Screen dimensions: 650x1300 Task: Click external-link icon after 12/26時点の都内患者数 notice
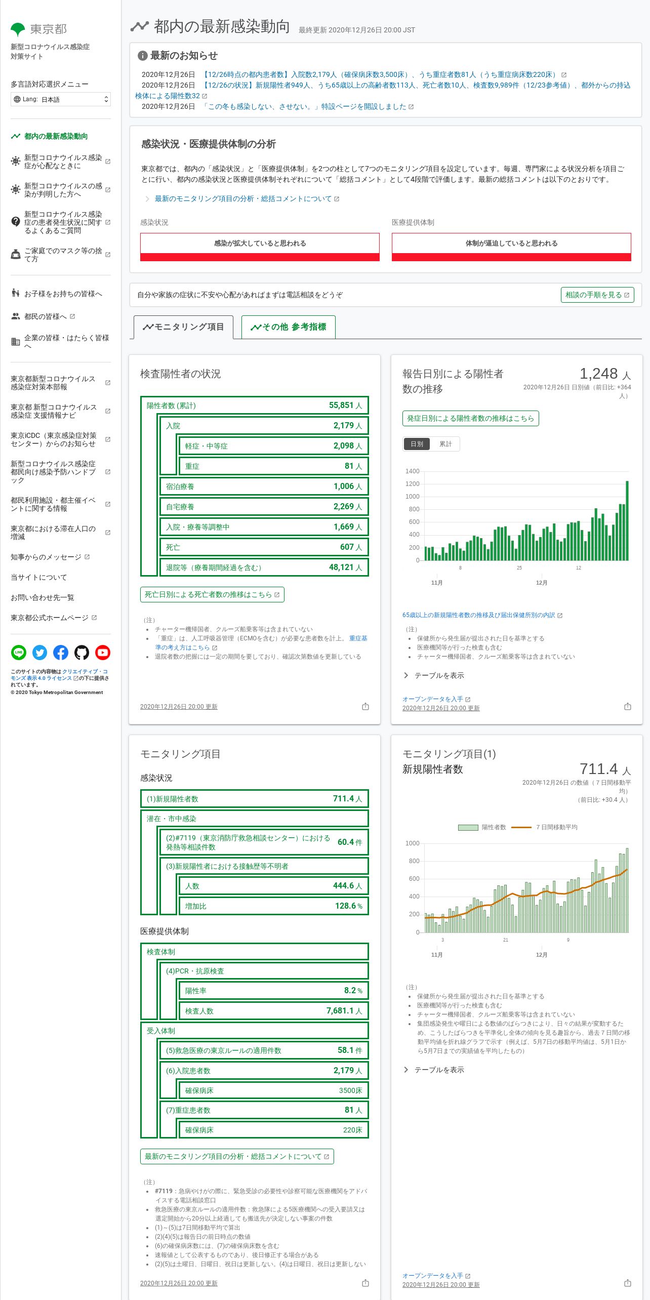point(564,75)
